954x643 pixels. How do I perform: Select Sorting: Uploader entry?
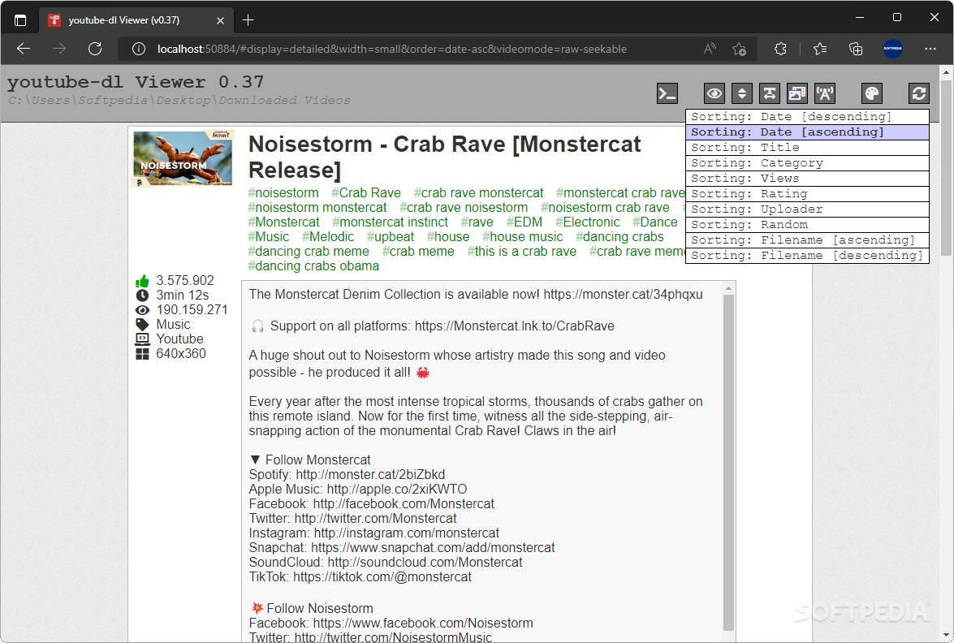click(x=807, y=209)
